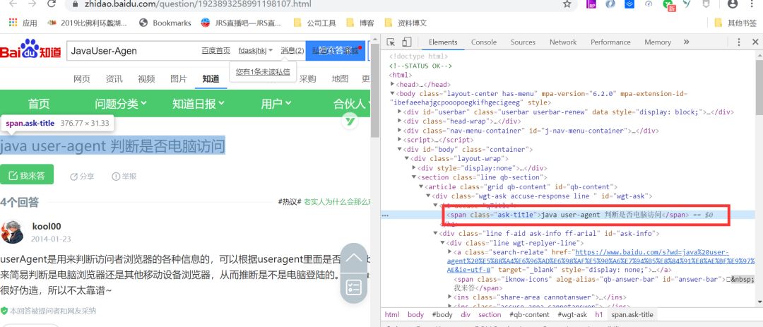Click the green 我来答 answer button
The height and width of the screenshot is (327, 763).
coord(27,174)
